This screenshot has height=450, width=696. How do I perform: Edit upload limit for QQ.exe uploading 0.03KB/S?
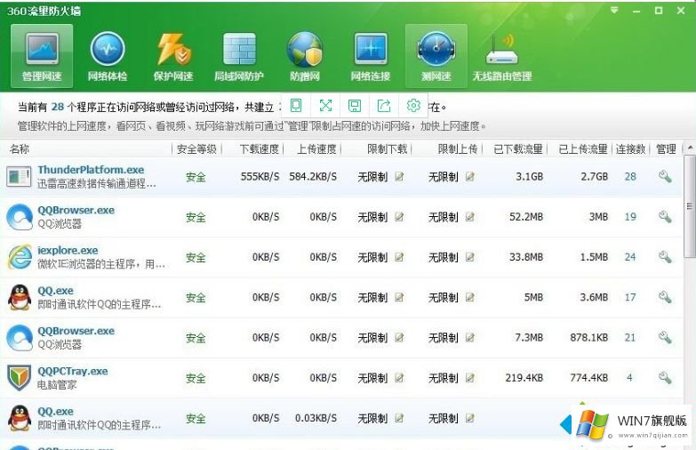pyautogui.click(x=470, y=419)
